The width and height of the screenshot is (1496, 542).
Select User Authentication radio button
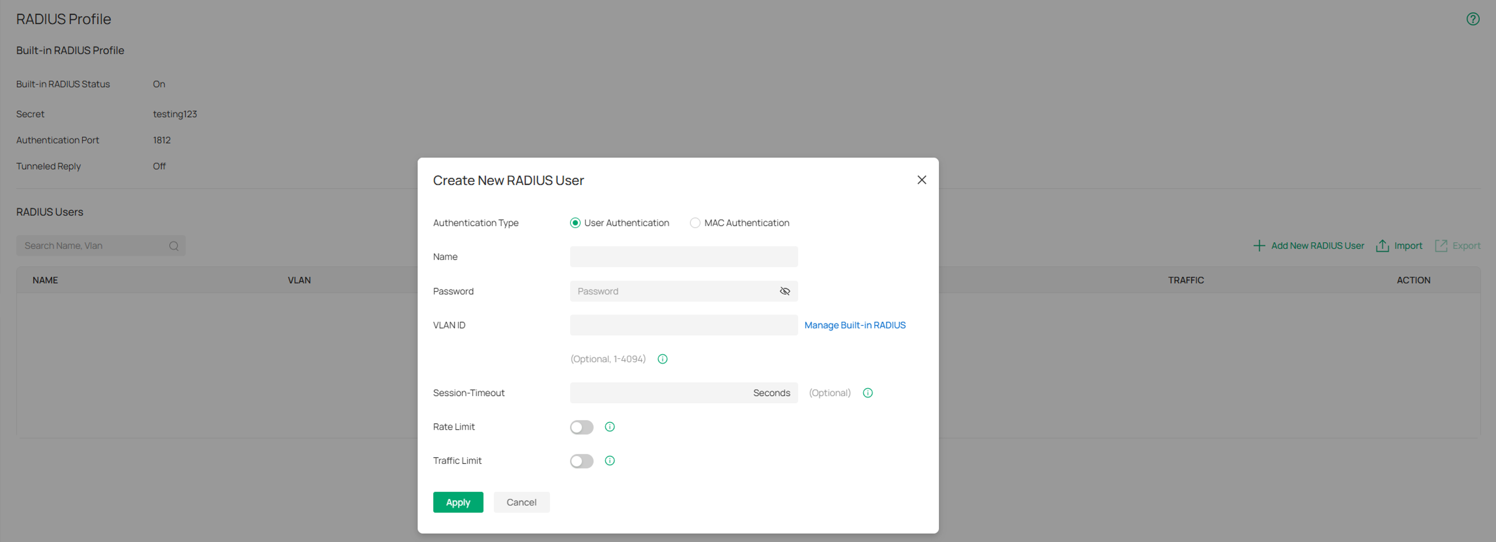click(575, 223)
